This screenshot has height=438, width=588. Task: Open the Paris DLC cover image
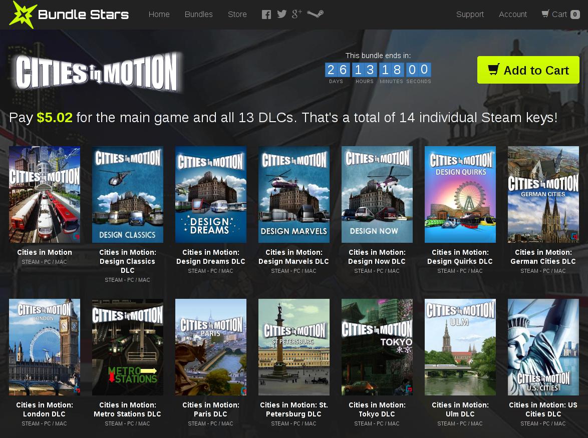coord(211,347)
